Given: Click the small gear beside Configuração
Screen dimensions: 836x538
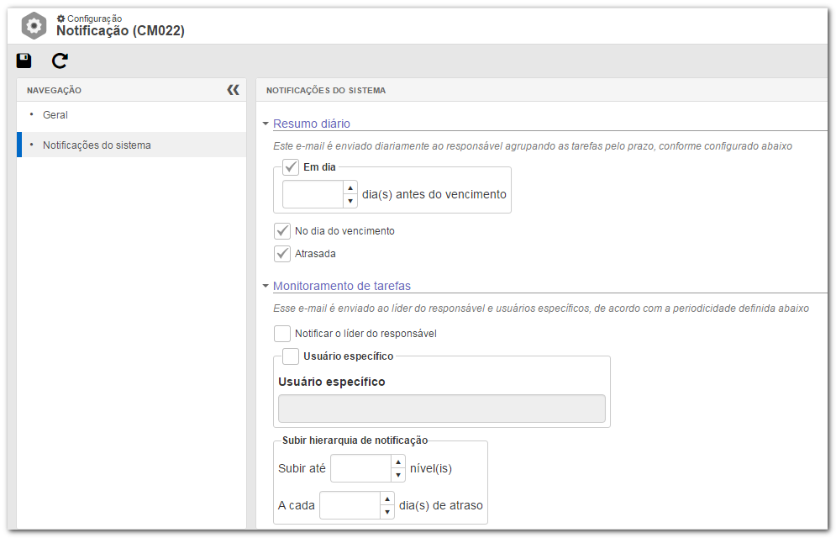Looking at the screenshot, I should 60,18.
